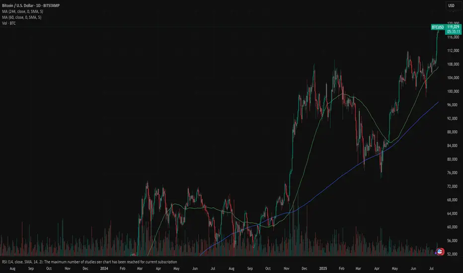Click the 2025 year label on time axis
This screenshot has width=463, height=273.
(x=323, y=269)
